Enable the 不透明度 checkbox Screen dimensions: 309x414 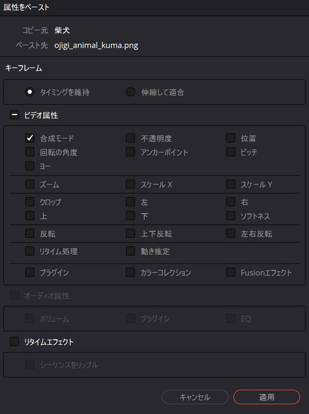point(131,138)
